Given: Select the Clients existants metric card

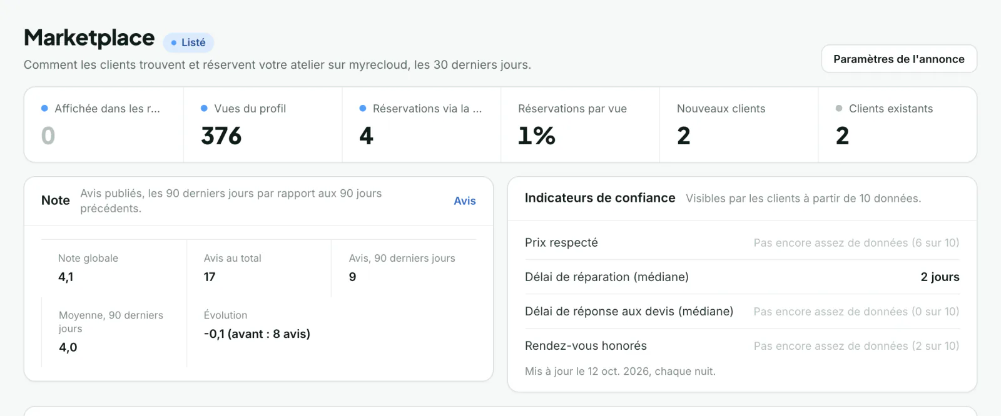Looking at the screenshot, I should point(897,124).
